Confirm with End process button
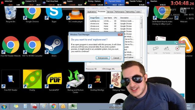This screenshot has width=195, height=110. pyautogui.click(x=103, y=58)
